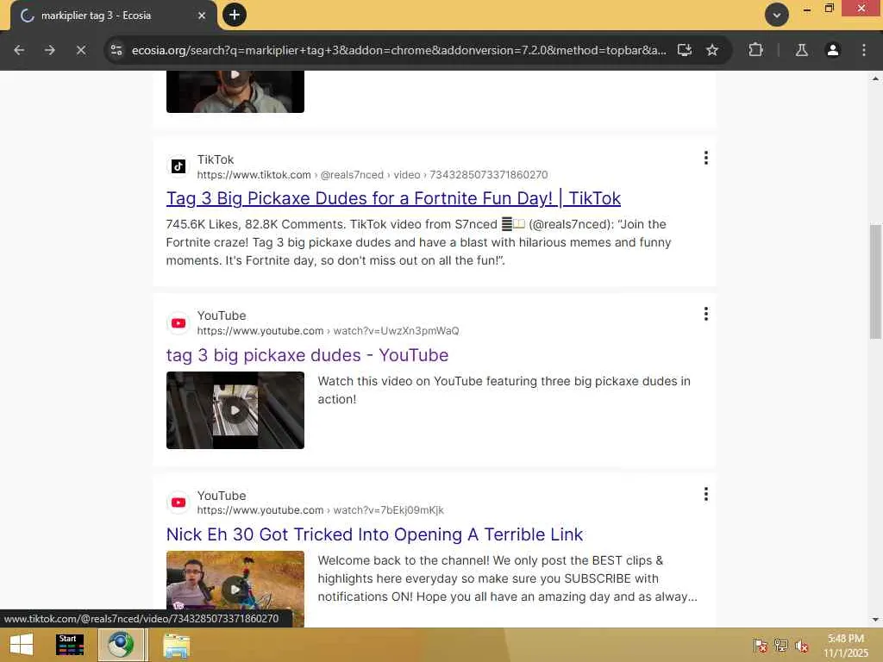Viewport: 883px width, 662px height.
Task: Play the Nick Eh 30 video thumbnail
Action: point(235,589)
